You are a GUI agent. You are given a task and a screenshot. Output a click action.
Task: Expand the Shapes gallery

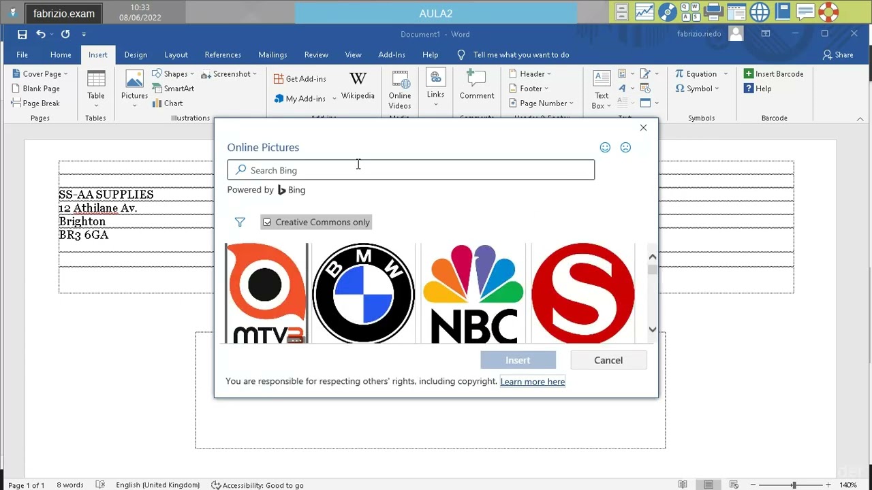point(172,73)
